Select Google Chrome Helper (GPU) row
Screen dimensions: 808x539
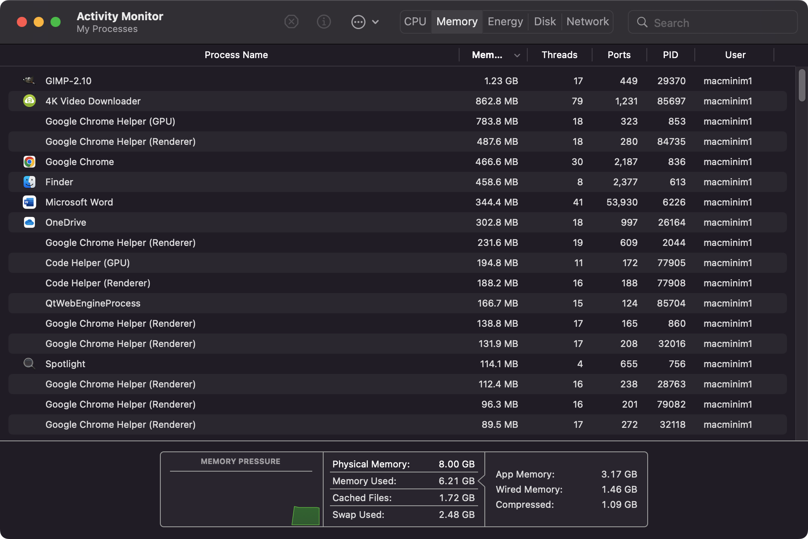click(x=398, y=121)
